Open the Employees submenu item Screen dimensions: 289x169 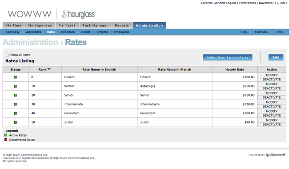122,32
